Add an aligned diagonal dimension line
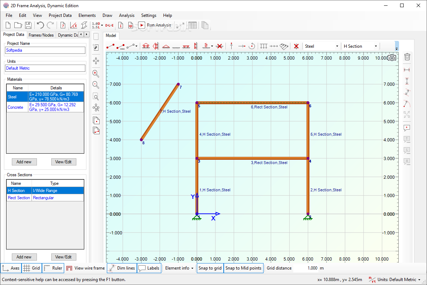This screenshot has height=285, width=427. [x=407, y=93]
